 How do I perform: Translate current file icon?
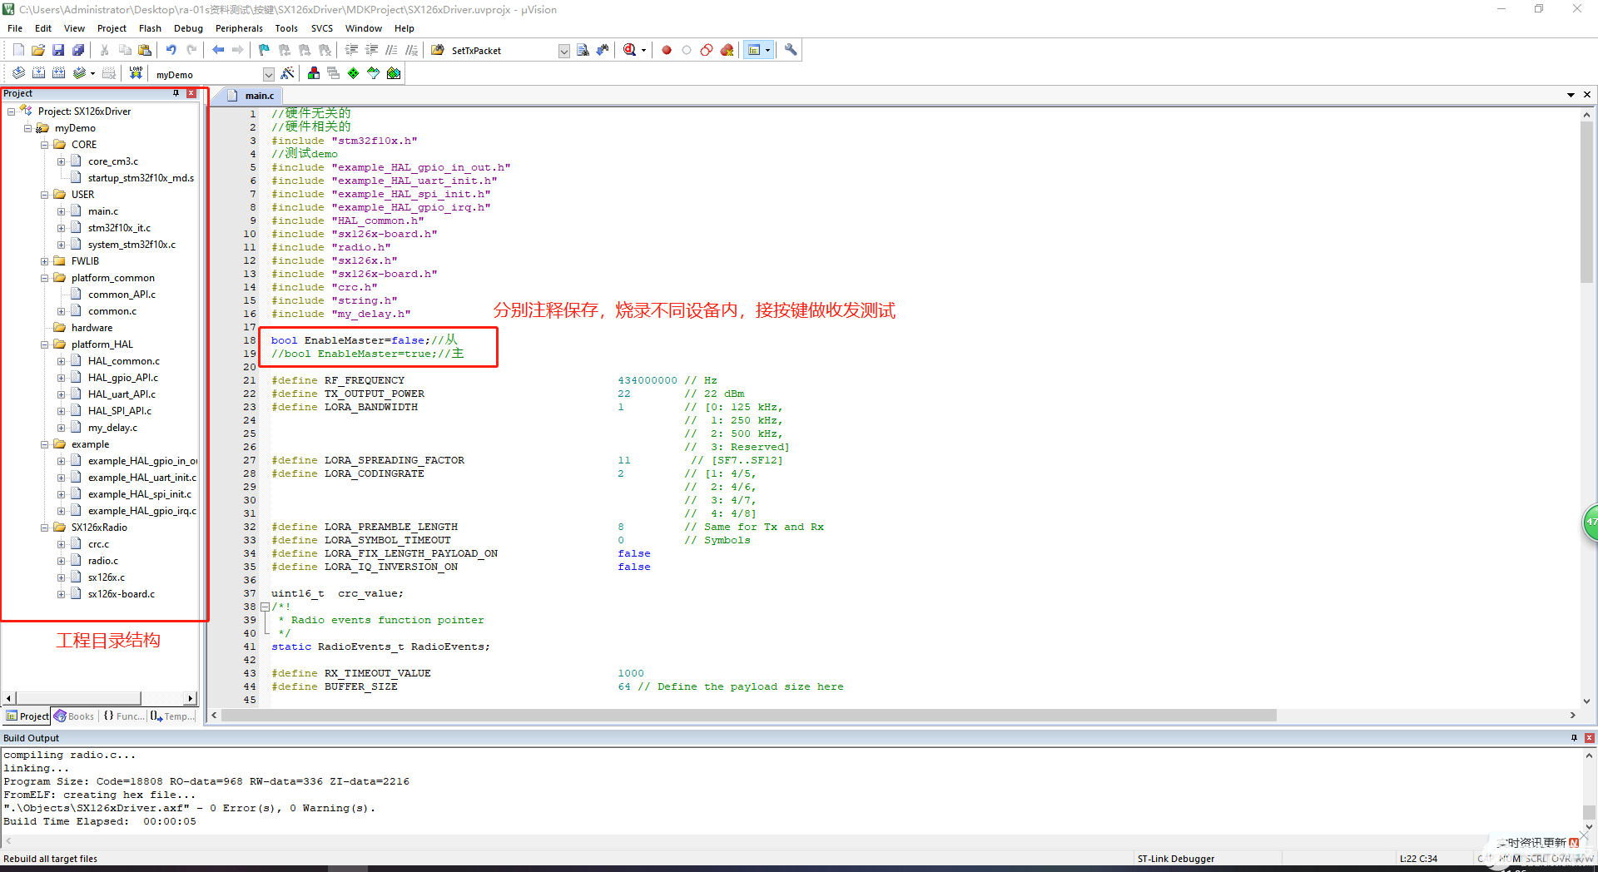point(18,73)
